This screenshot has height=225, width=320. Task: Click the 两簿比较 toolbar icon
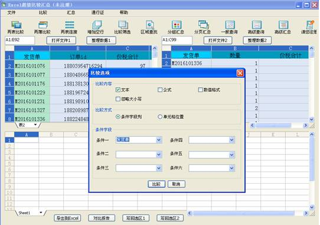(43, 25)
